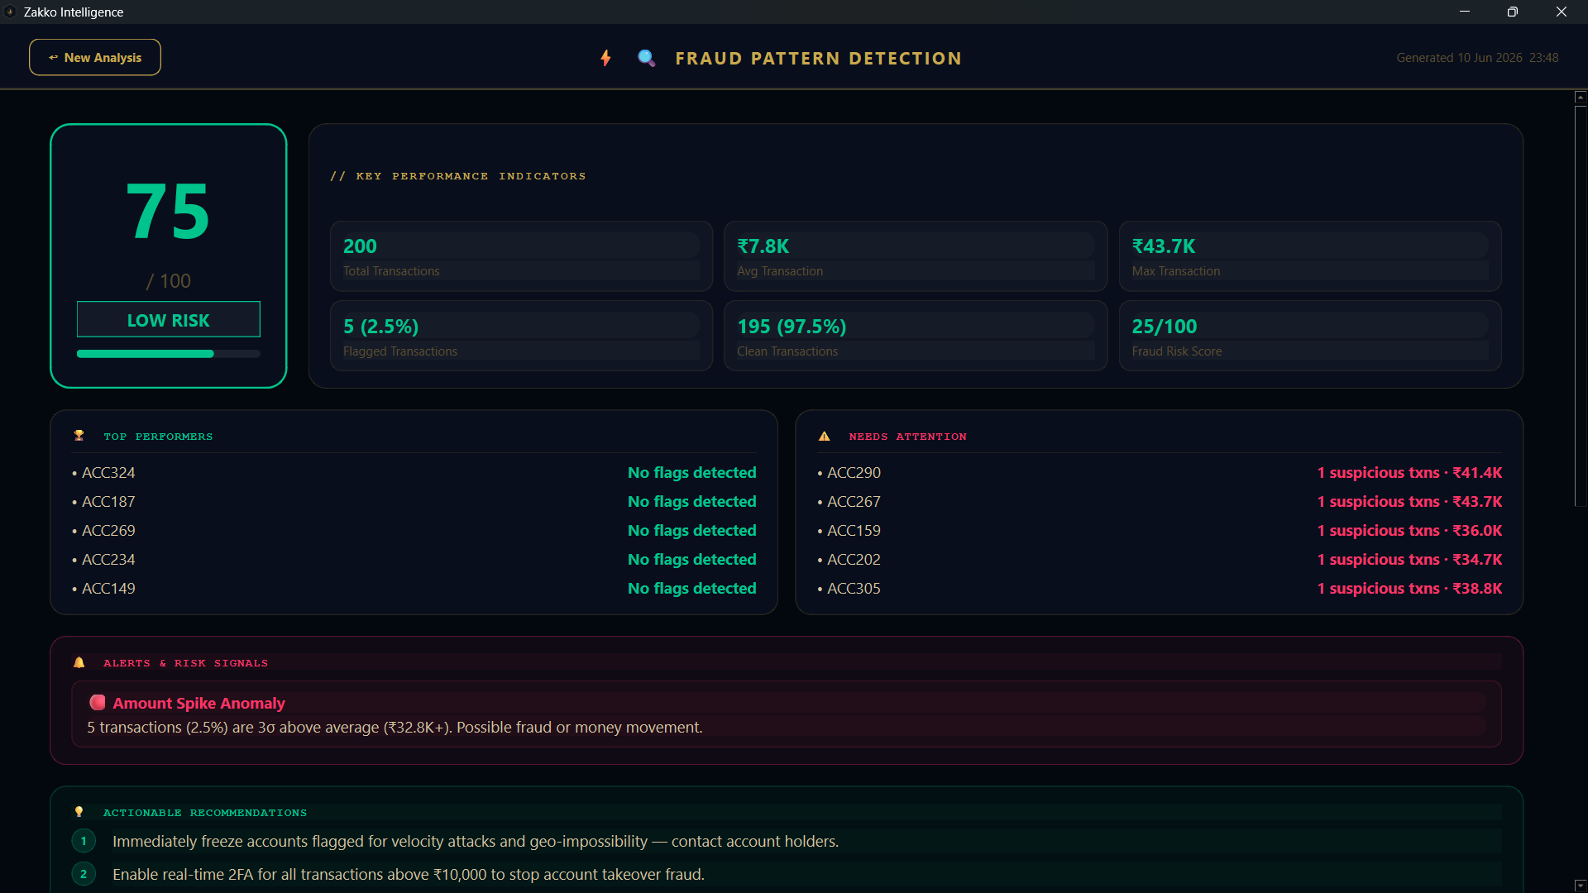1588x893 pixels.
Task: Select account ACC290 in Needs Attention
Action: 854,473
